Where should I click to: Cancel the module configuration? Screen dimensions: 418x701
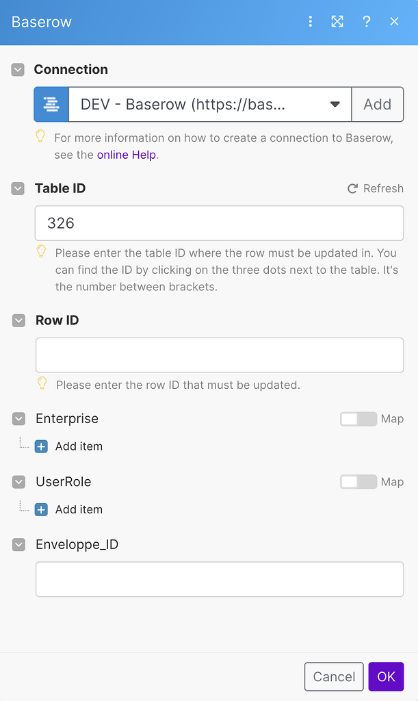[x=334, y=676]
